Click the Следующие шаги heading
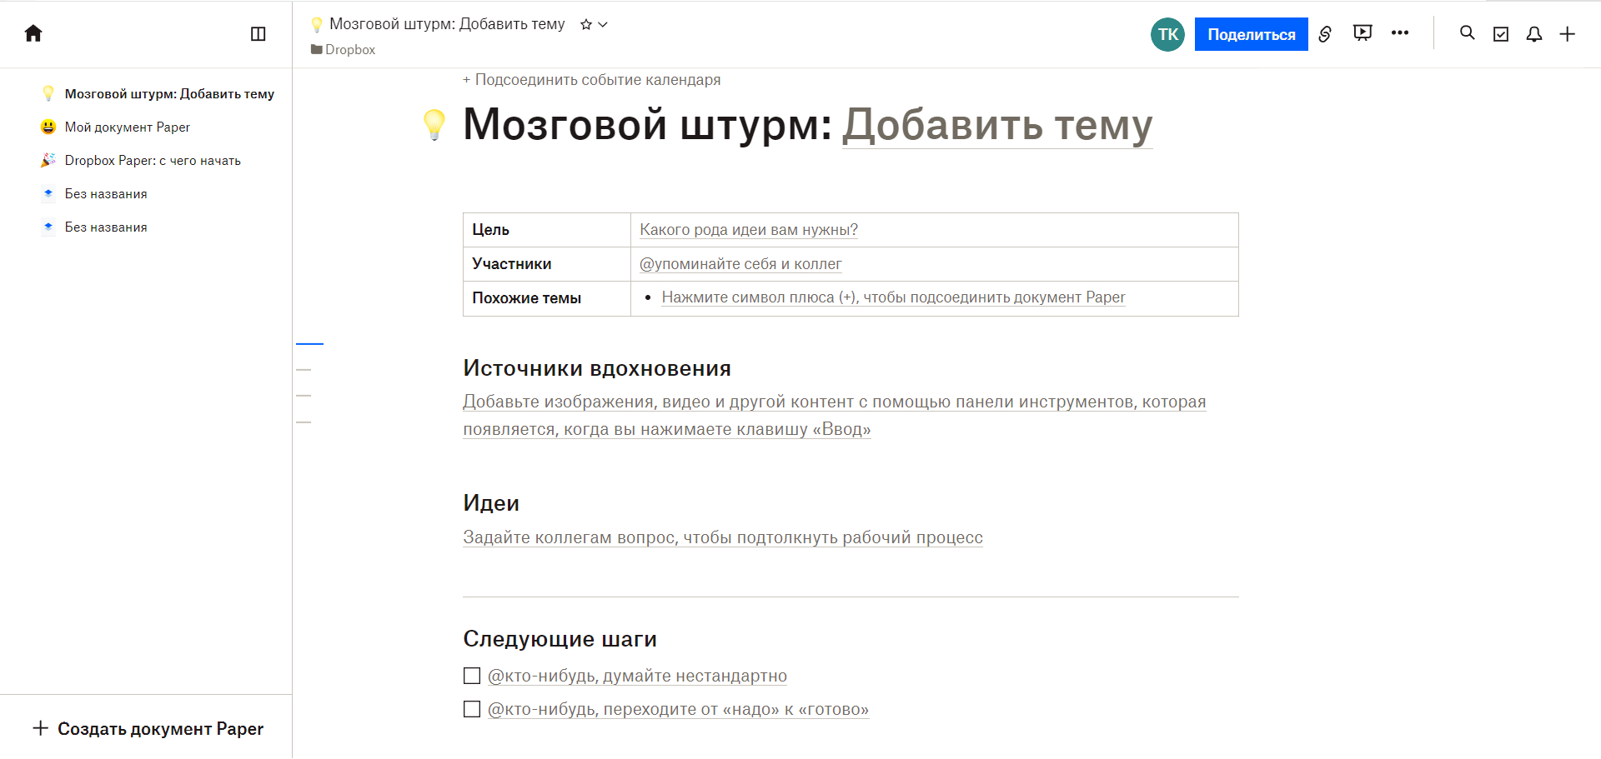Viewport: 1601px width, 759px height. pos(560,639)
